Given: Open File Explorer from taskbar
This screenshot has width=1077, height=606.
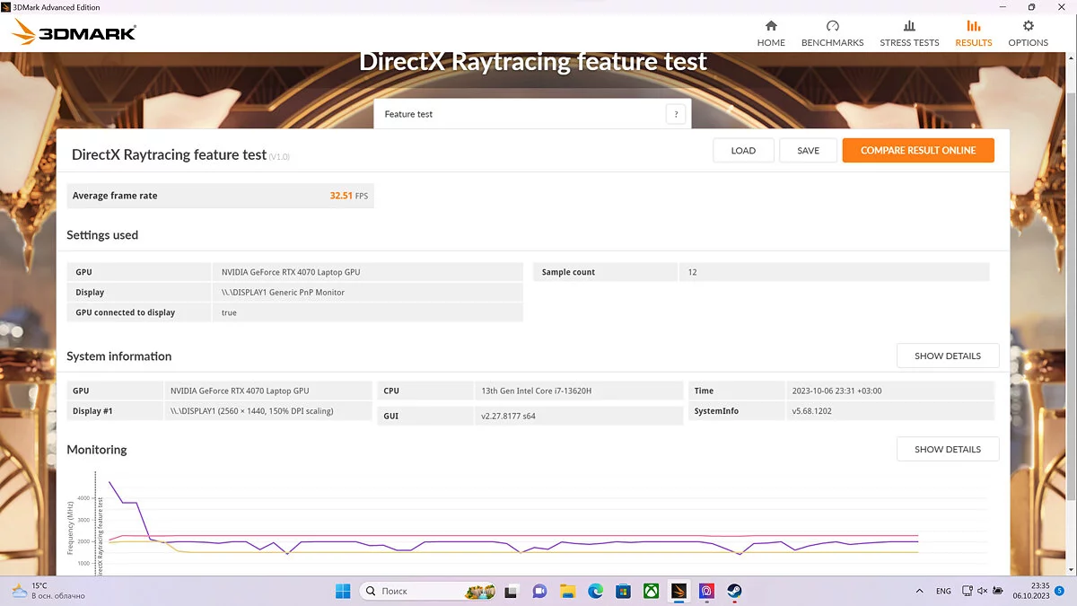Looking at the screenshot, I should [x=567, y=591].
